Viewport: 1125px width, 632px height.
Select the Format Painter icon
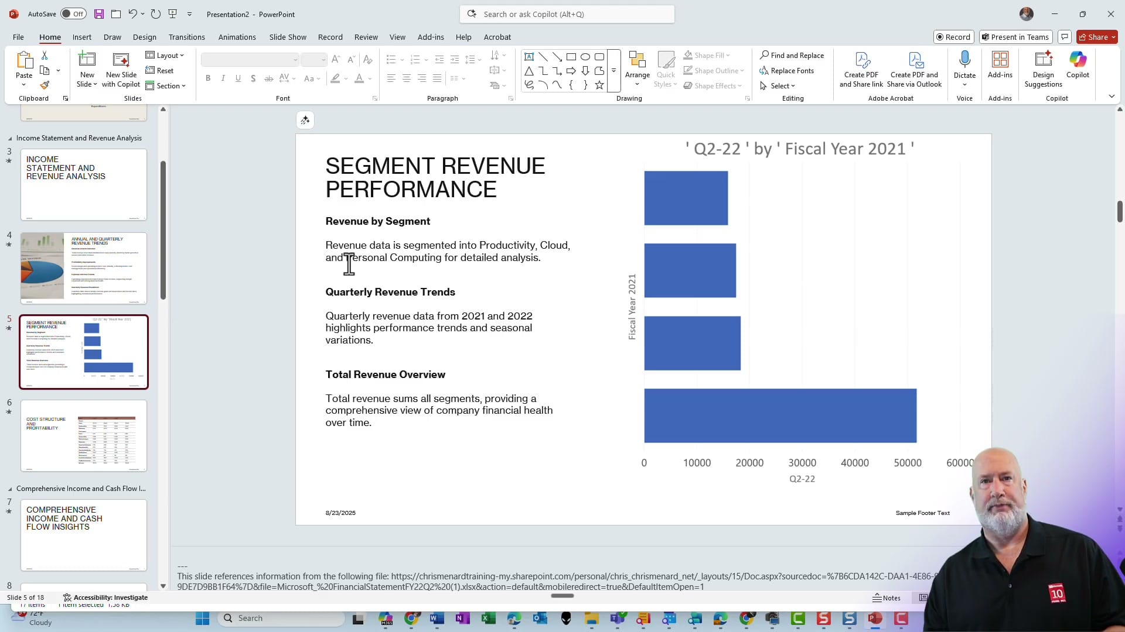tap(45, 84)
